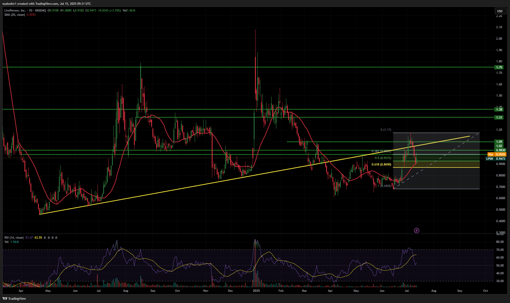Click the Vol indicator legend label
The image size is (510, 303).
[x=6, y=242]
